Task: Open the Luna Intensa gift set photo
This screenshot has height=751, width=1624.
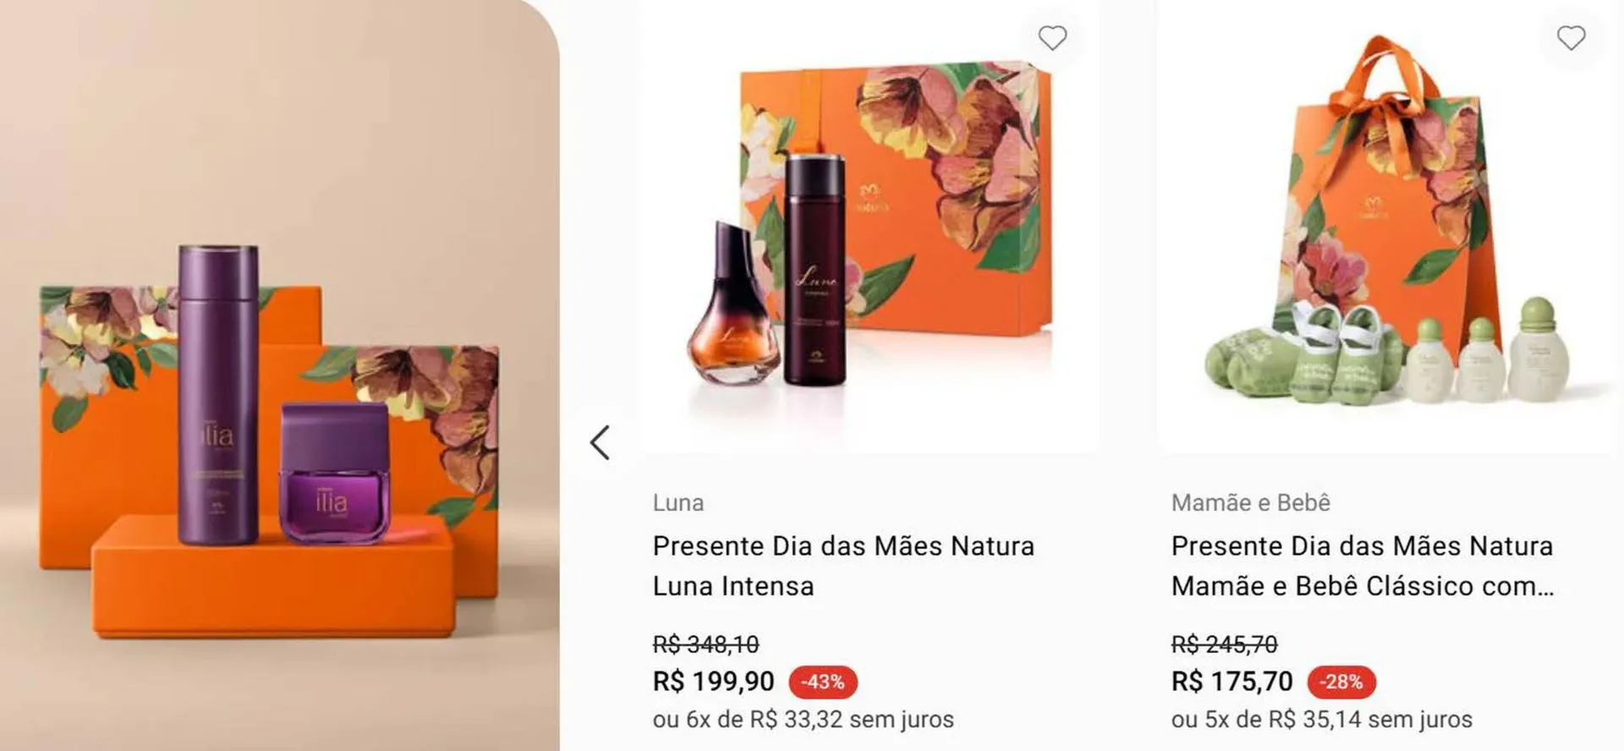Action: pos(871,228)
